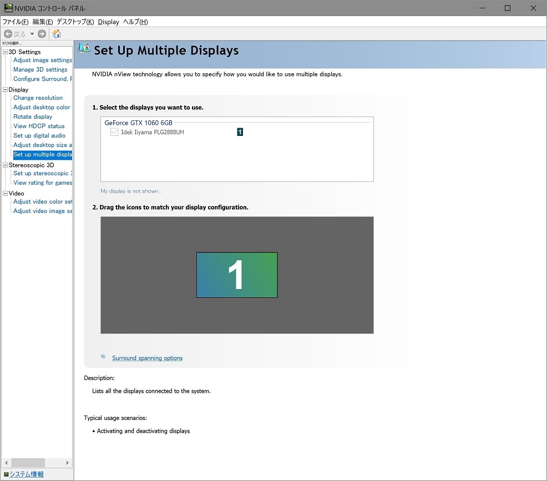547x481 pixels.
Task: Select Rotate display
Action: pos(33,117)
